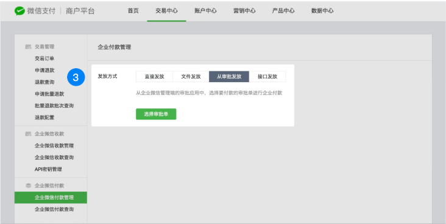Select 从审批发放 payment method
Screen dimensions: 446x224
tap(229, 77)
